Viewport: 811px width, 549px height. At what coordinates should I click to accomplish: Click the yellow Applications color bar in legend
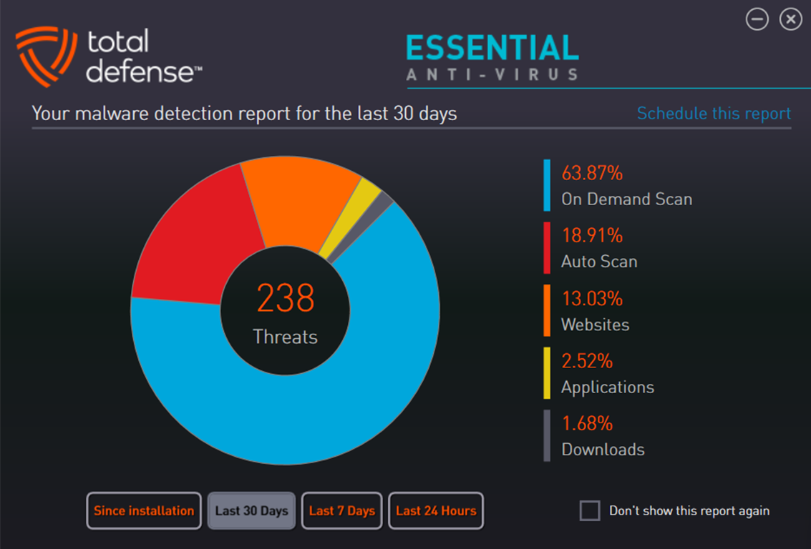coord(545,373)
